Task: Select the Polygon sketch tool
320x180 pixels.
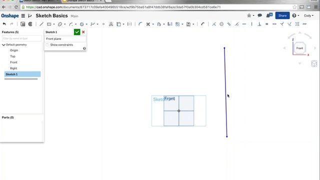Action: (x=81, y=24)
